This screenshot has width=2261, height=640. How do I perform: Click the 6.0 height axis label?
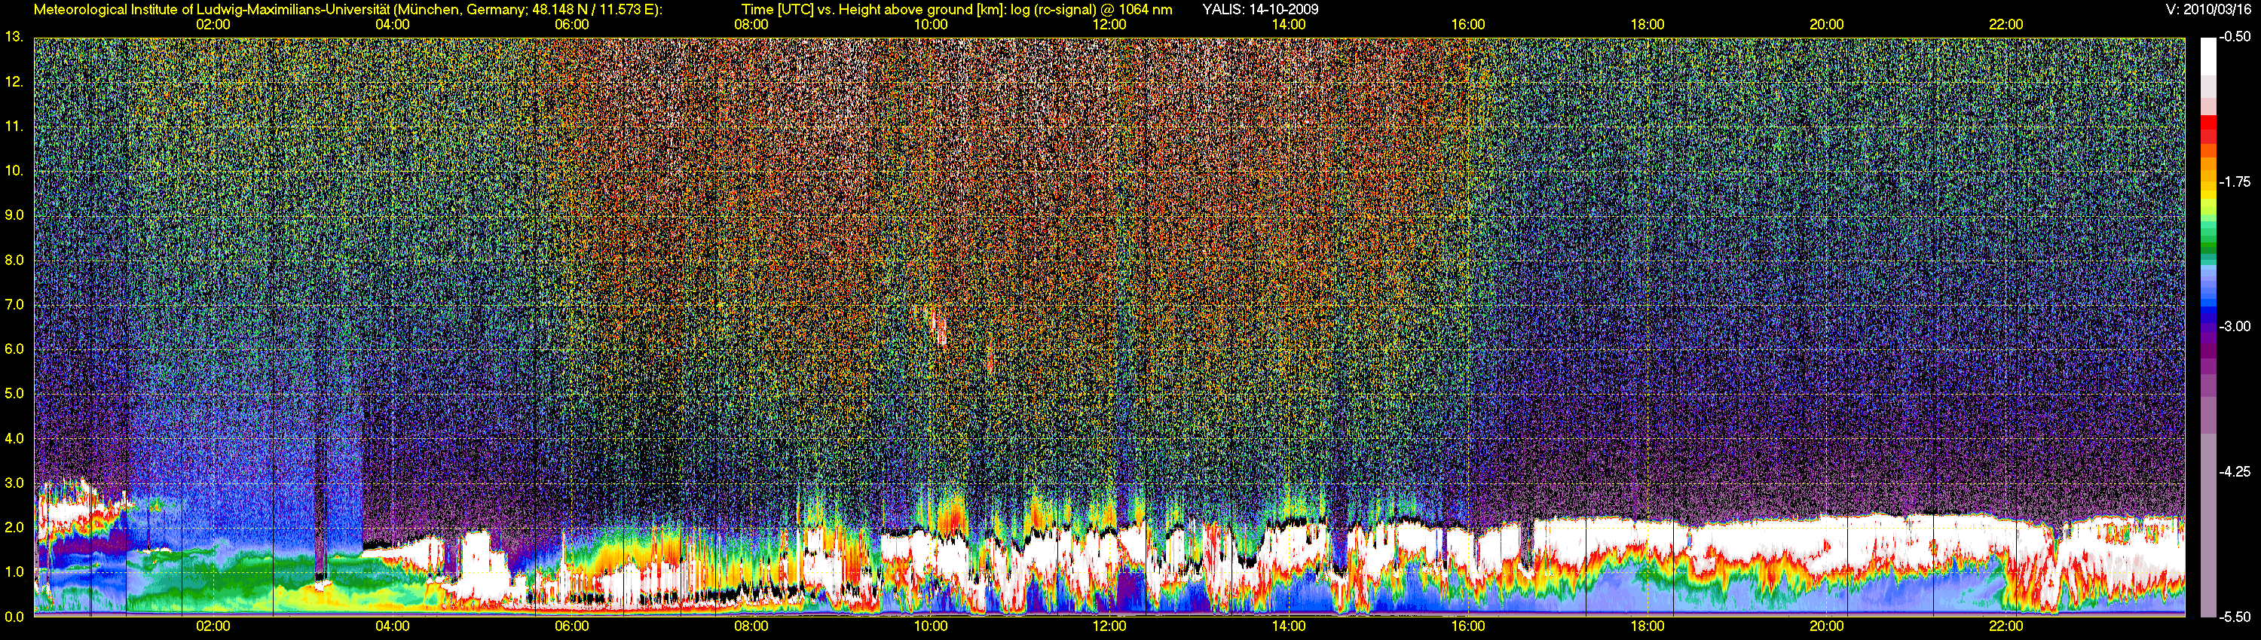[x=14, y=349]
